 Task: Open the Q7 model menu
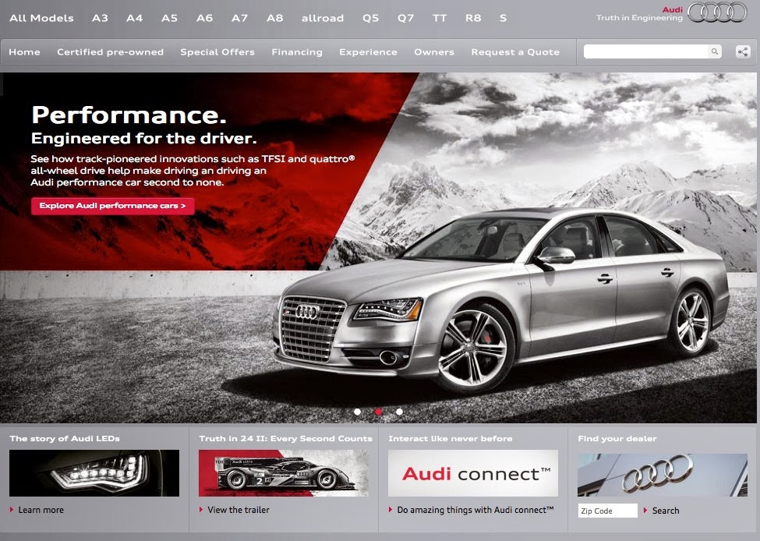point(405,18)
